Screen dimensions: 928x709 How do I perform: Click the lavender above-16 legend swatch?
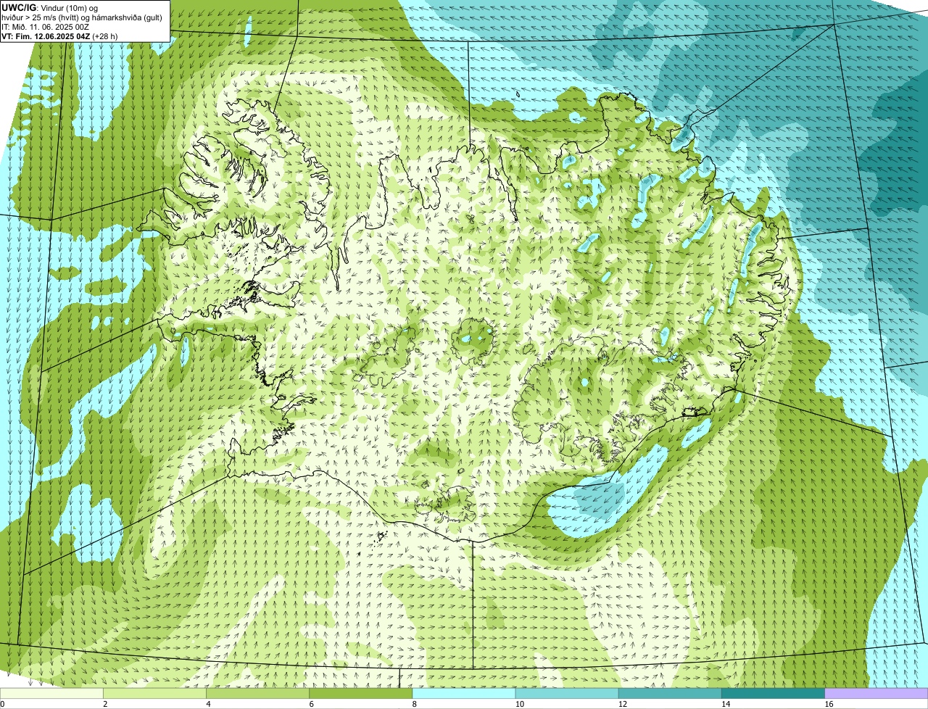877,693
